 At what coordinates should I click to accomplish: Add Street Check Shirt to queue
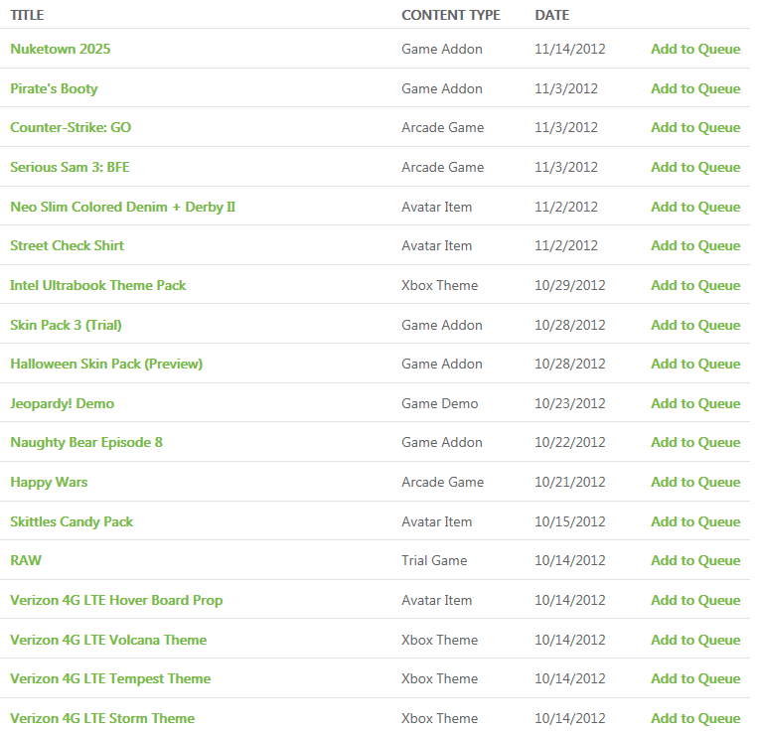tap(695, 245)
